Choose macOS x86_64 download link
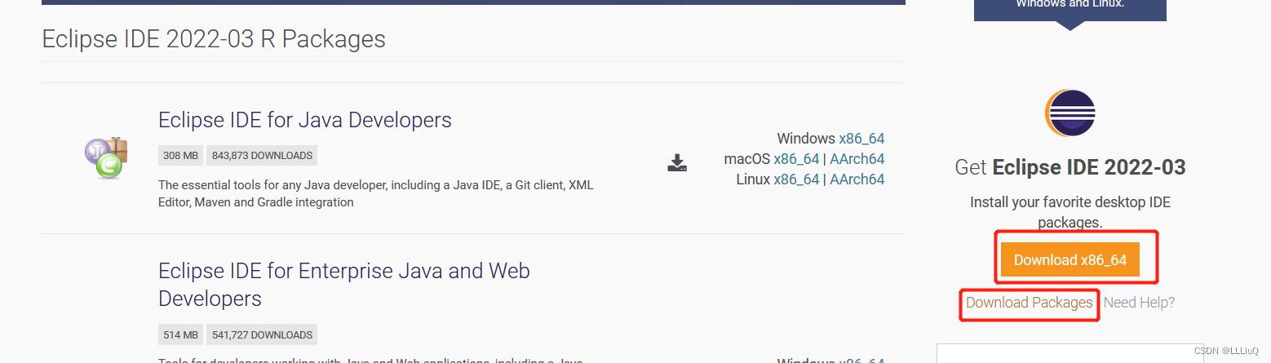The width and height of the screenshot is (1271, 363). (796, 159)
